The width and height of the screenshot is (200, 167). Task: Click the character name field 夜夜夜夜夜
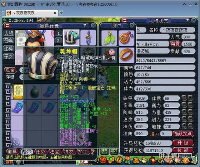[x=177, y=30]
